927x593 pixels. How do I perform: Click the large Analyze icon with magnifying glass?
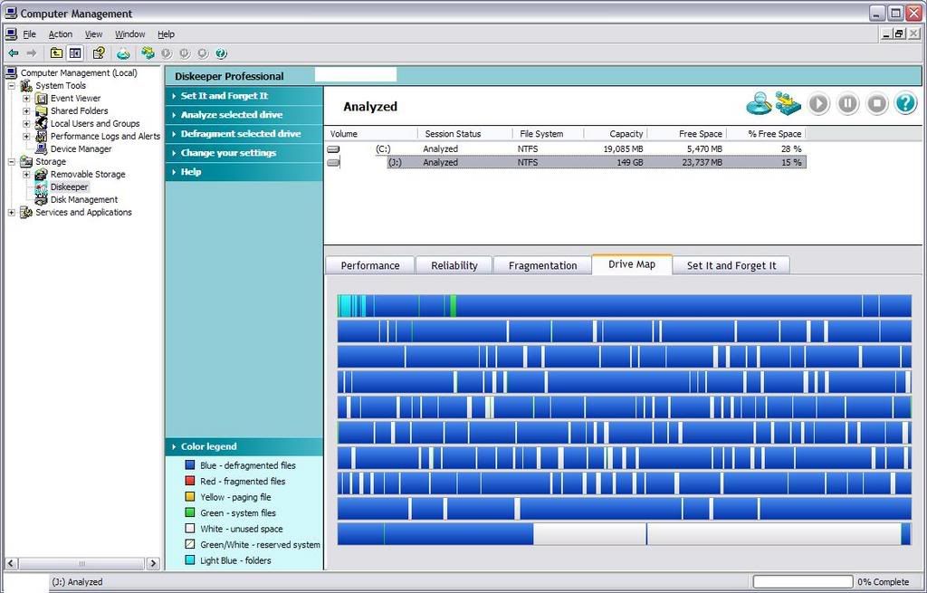(x=760, y=103)
